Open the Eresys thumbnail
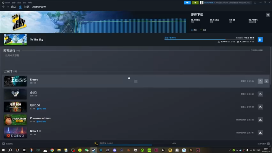The width and height of the screenshot is (272, 153). (15, 81)
